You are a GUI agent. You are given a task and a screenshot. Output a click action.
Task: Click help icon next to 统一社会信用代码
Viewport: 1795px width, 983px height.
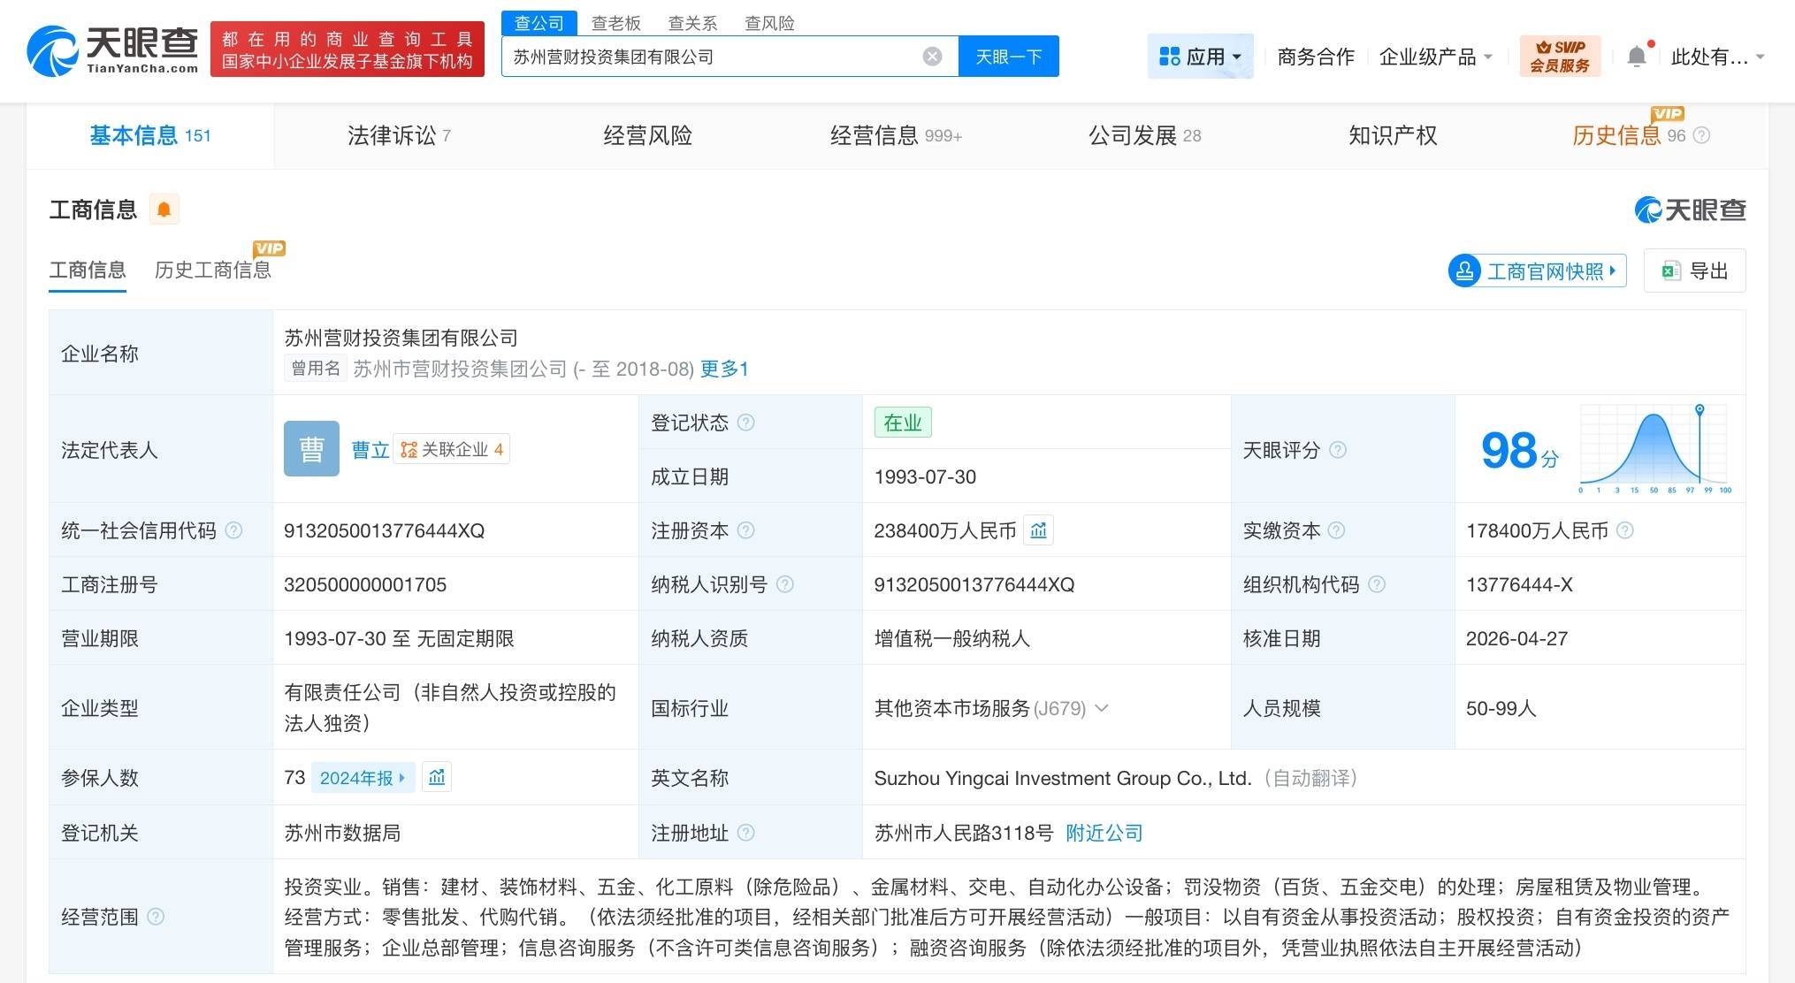point(233,530)
